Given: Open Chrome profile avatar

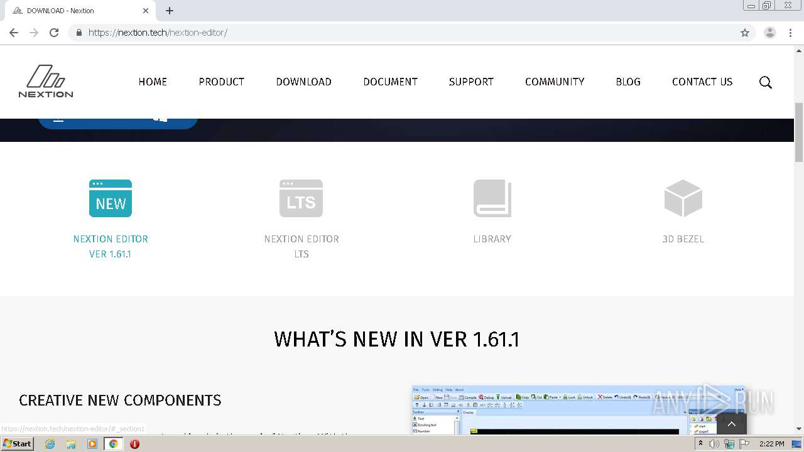Looking at the screenshot, I should pyautogui.click(x=770, y=33).
